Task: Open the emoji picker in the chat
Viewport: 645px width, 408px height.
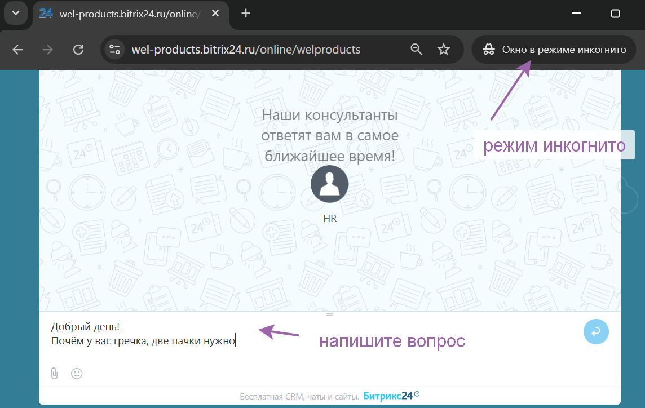Action: [x=77, y=373]
